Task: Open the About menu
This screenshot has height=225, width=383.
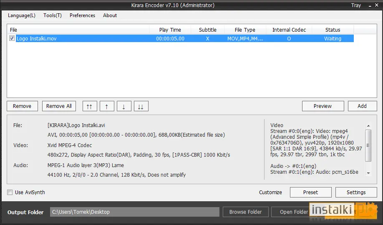Action: click(110, 15)
